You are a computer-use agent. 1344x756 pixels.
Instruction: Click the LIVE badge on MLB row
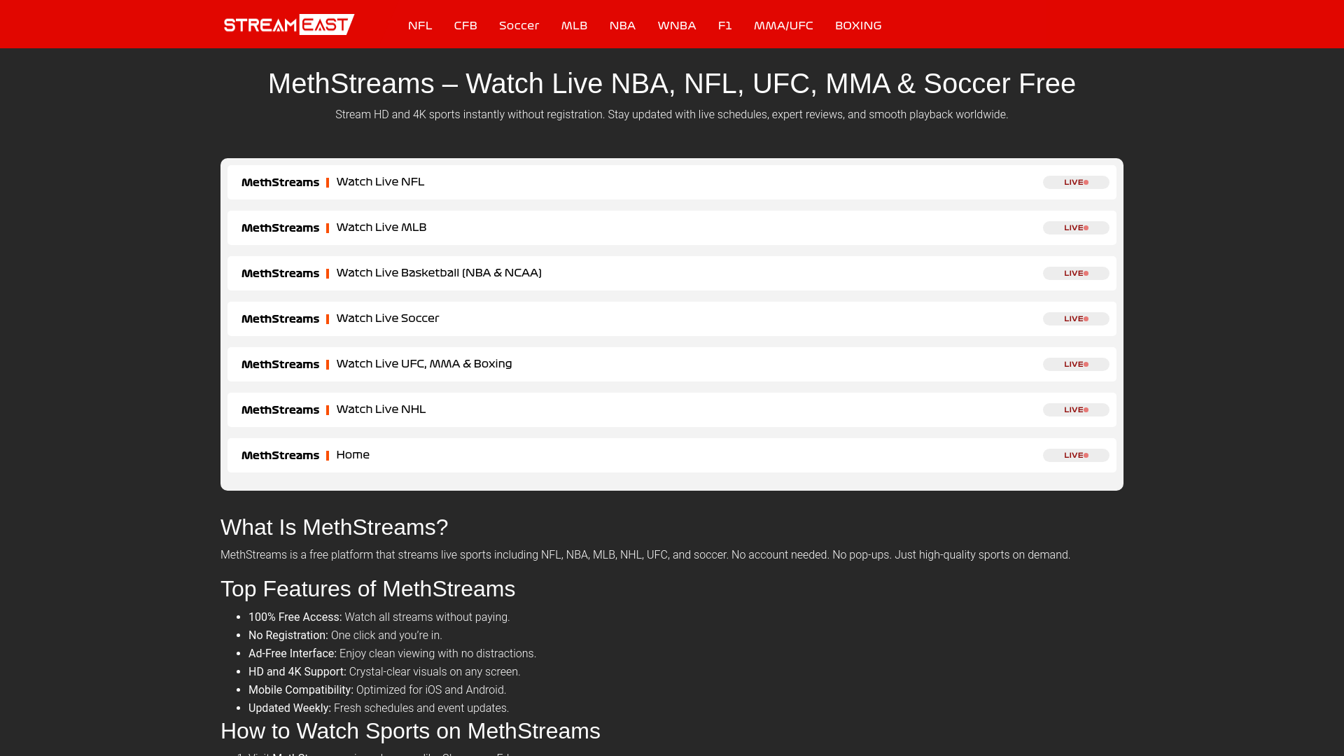pos(1076,227)
